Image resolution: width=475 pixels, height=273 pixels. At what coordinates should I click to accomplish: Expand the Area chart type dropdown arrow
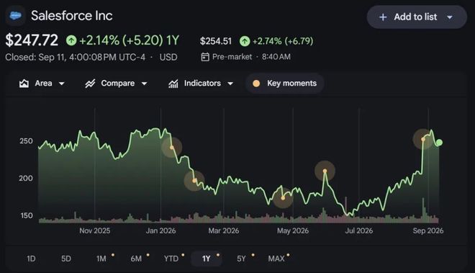[x=61, y=84]
